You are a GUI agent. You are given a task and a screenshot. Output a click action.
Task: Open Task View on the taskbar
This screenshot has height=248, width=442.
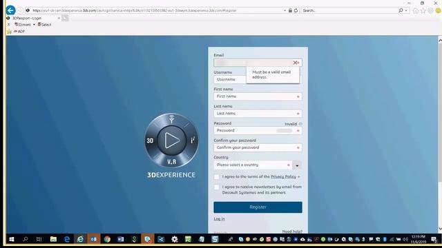pyautogui.click(x=39, y=239)
